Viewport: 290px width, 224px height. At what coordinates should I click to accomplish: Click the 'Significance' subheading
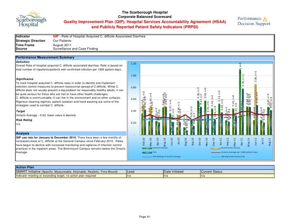[x=25, y=79]
